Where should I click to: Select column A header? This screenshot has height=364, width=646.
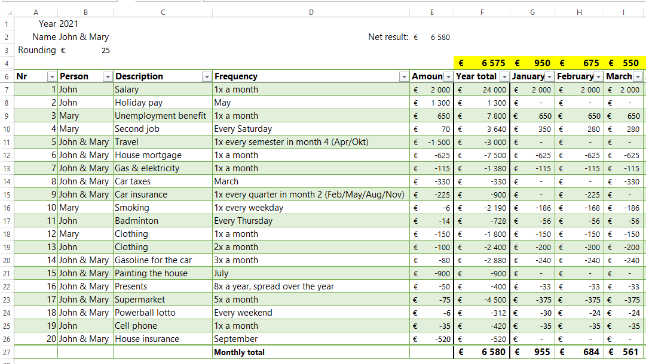coord(36,13)
